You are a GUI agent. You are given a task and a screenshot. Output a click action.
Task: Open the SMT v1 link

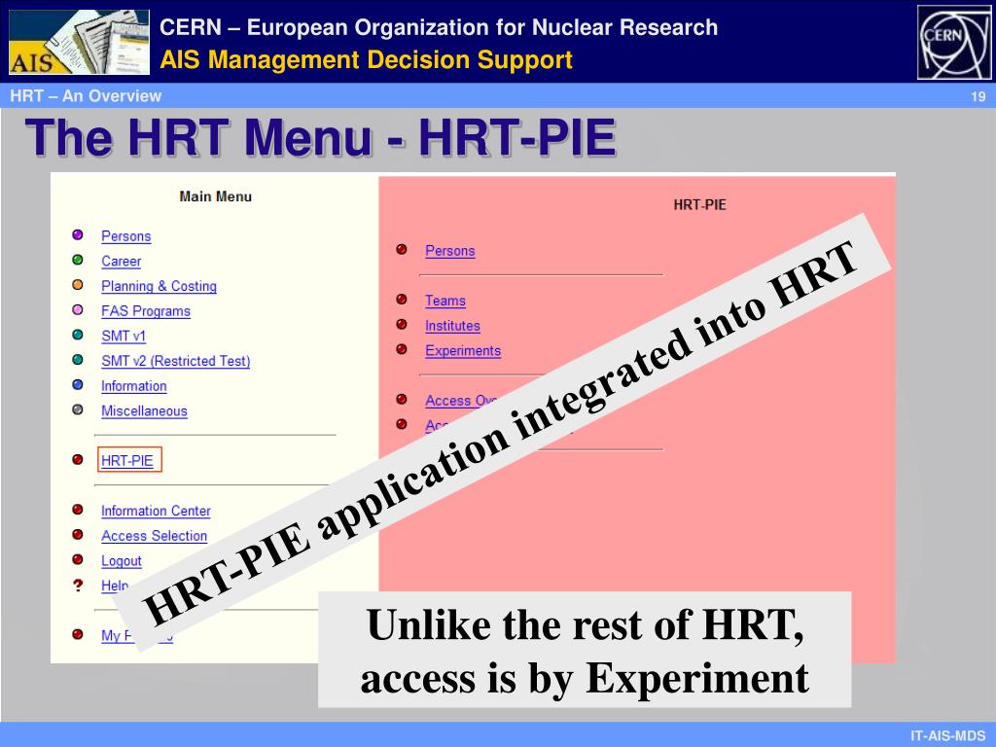pyautogui.click(x=124, y=336)
